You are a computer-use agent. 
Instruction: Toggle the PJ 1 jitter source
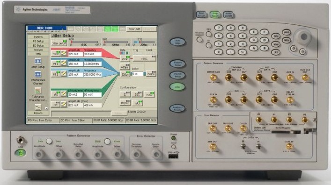56,63
